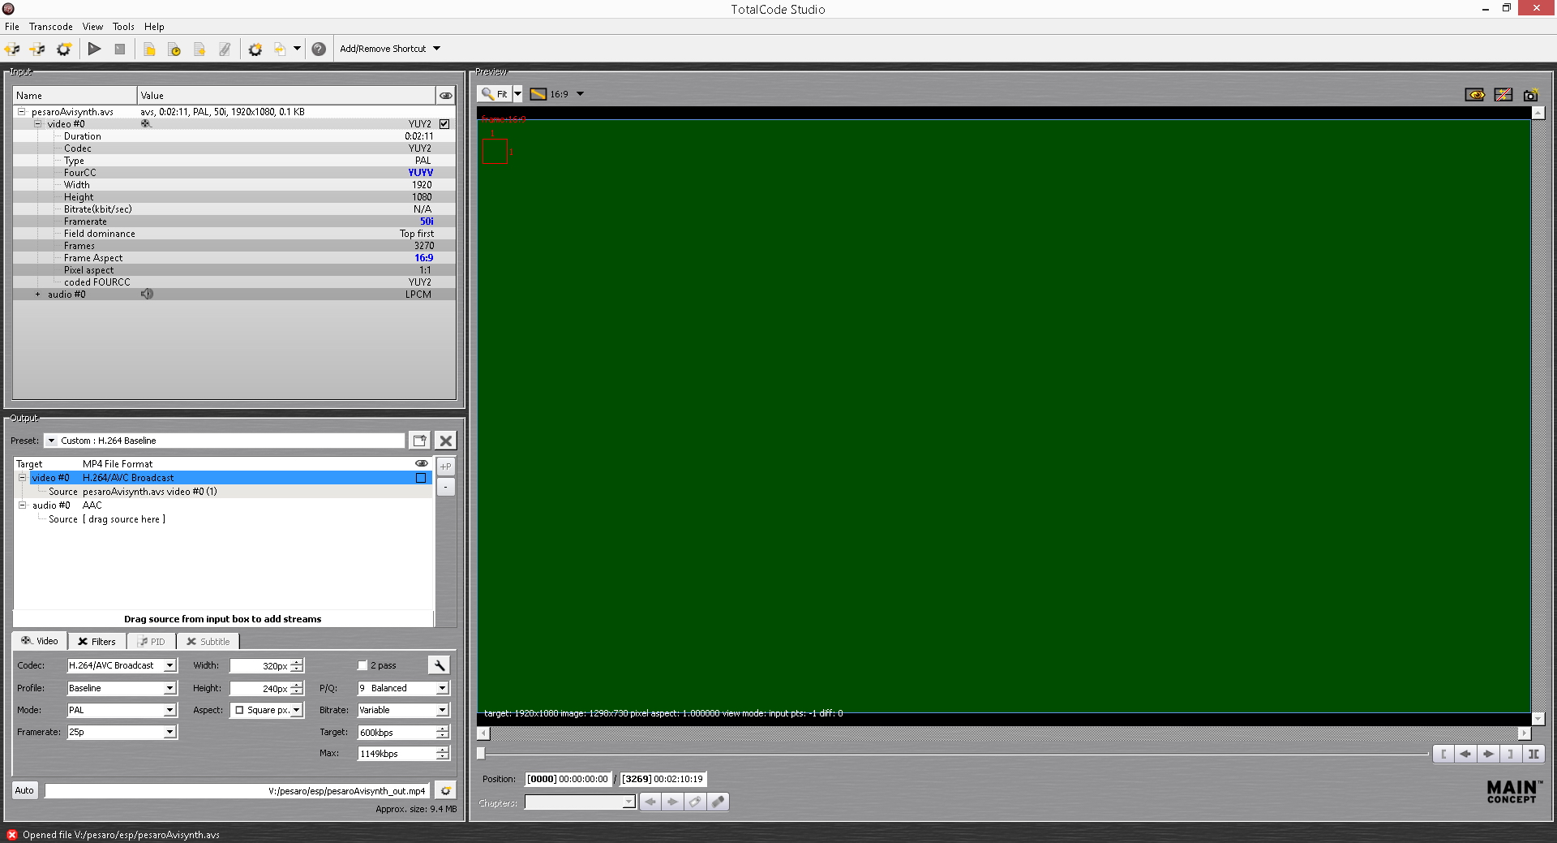1557x843 pixels.
Task: Click the rightmost chapter marker icon
Action: [718, 802]
